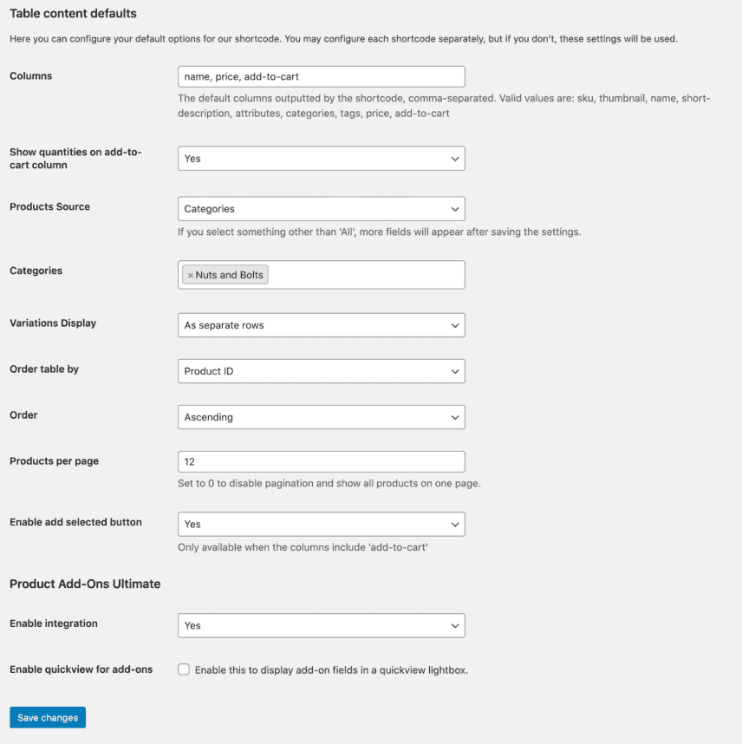This screenshot has height=744, width=742.
Task: Remove the Nuts and Bolts category tag
Action: 190,275
